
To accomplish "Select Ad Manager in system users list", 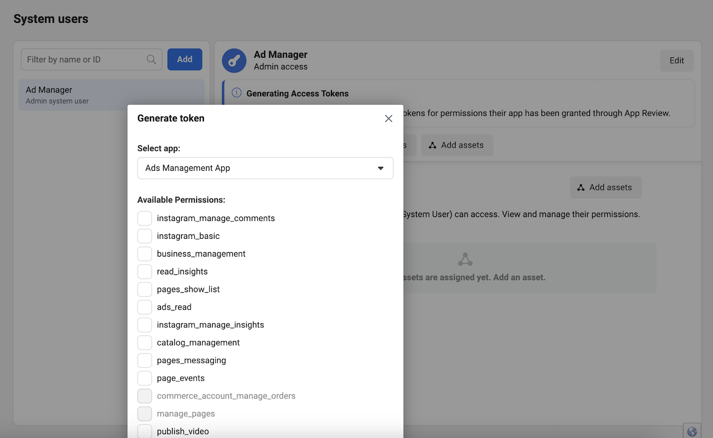I will (x=111, y=95).
